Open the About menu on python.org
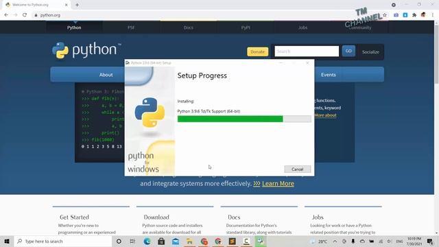The width and height of the screenshot is (439, 247). coord(106,75)
